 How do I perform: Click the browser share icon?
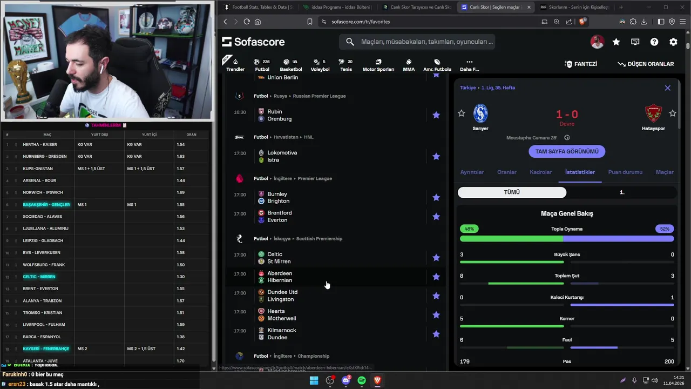point(569,22)
